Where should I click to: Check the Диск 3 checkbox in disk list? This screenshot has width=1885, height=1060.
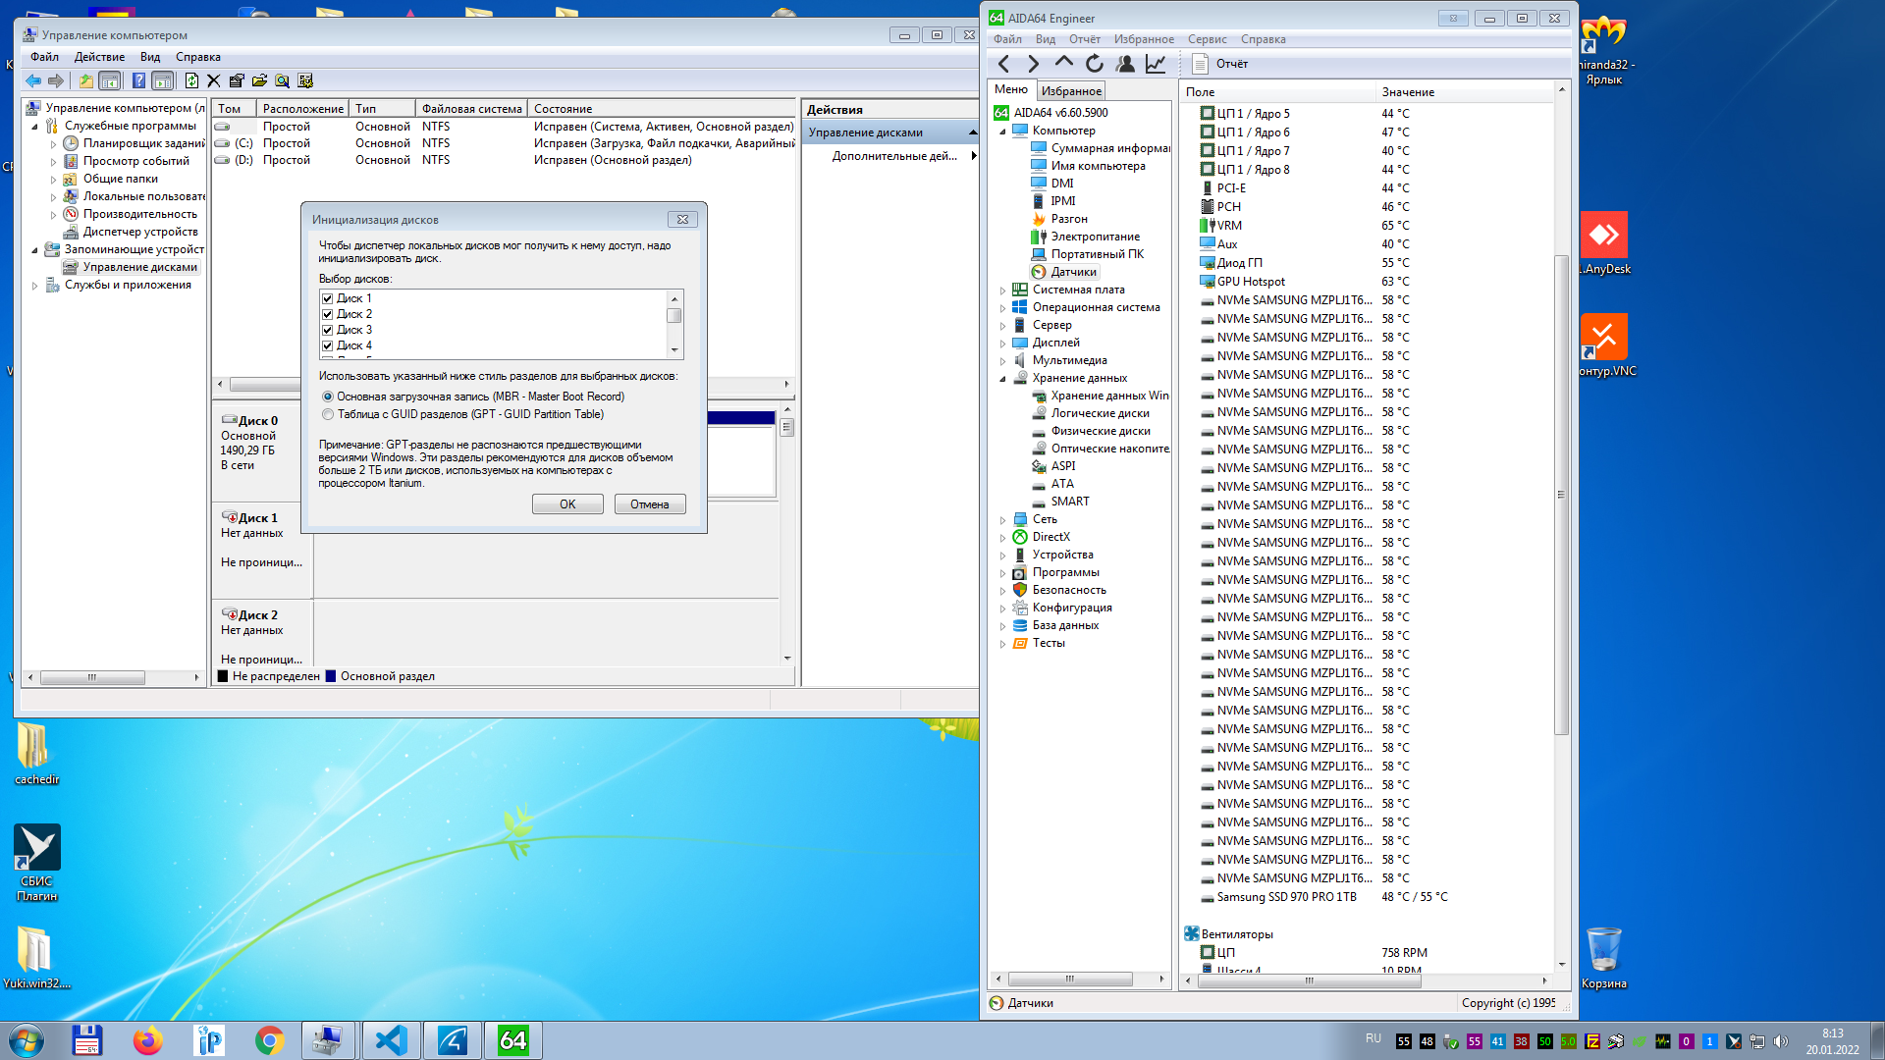[328, 330]
